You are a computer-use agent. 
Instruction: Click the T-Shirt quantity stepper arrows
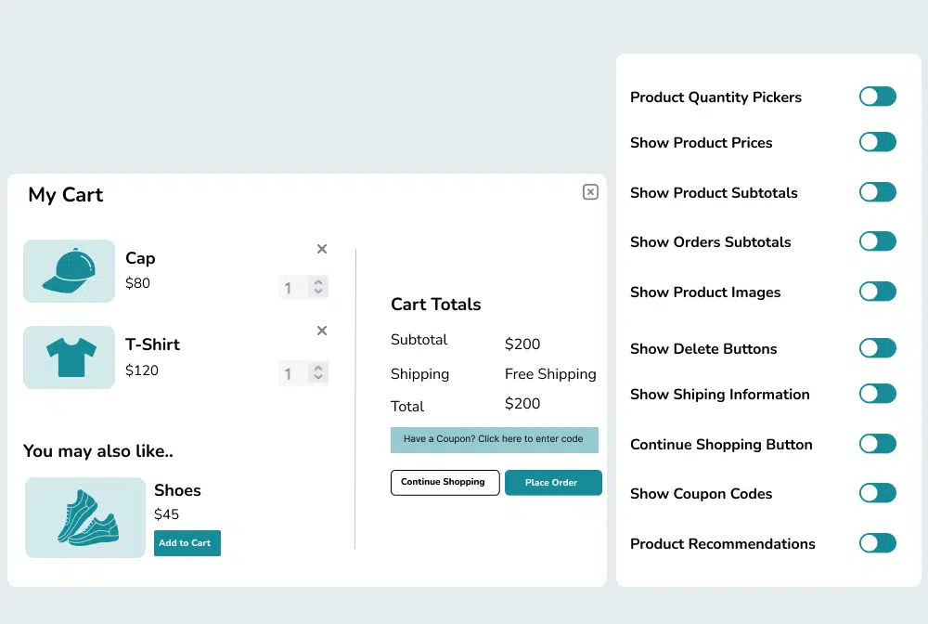coord(318,373)
